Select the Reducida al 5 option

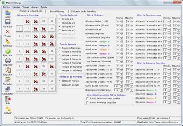[x=67, y=23]
